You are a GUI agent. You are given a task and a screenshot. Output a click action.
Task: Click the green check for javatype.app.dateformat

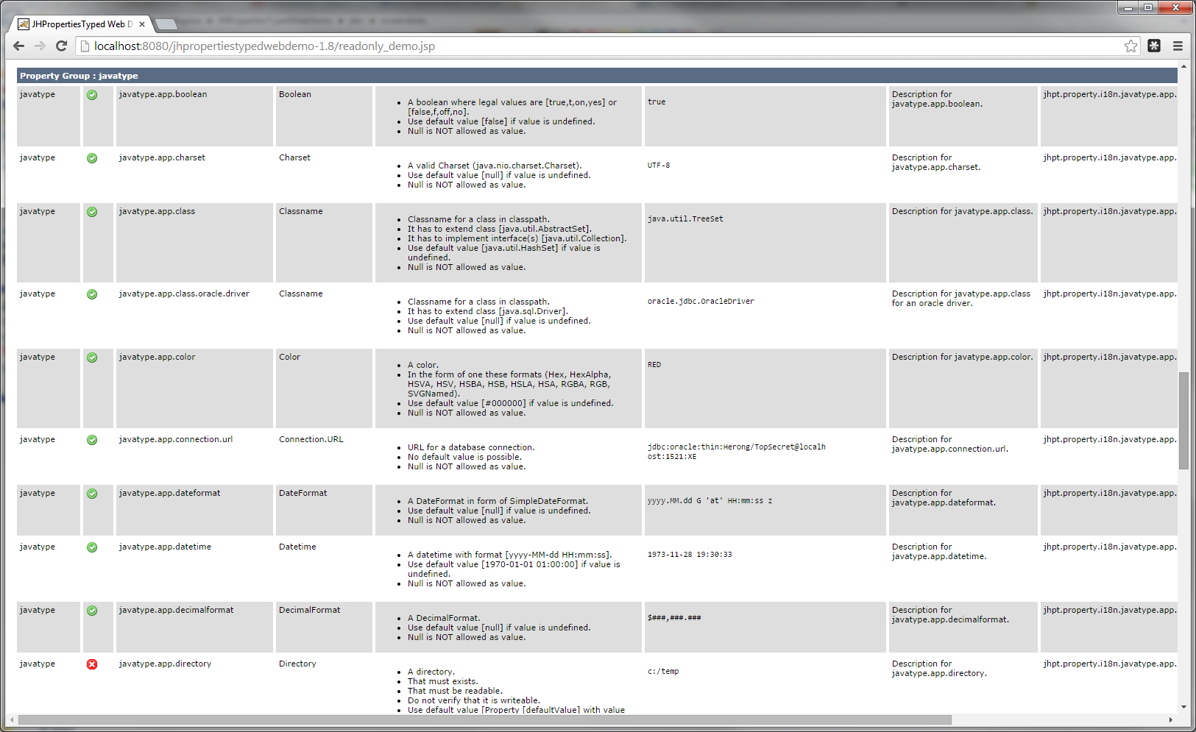(92, 494)
